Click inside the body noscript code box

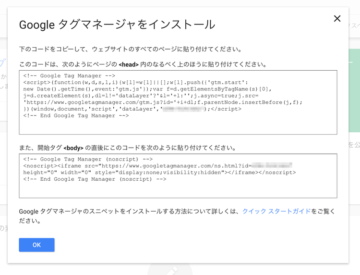178,175
